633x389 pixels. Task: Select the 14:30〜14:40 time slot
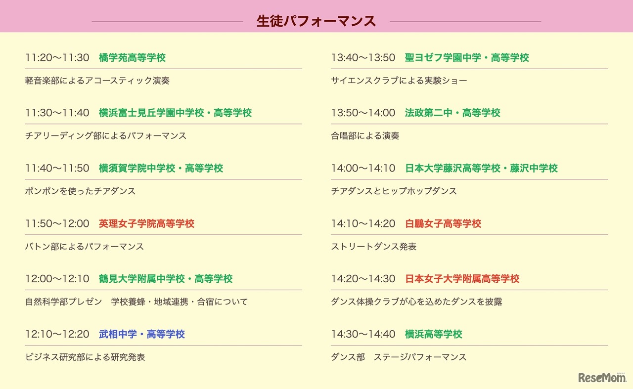pyautogui.click(x=363, y=335)
